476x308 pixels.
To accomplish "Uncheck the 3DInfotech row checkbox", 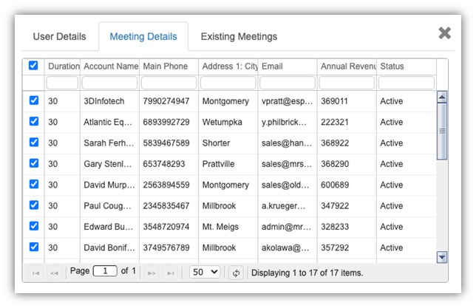I will [x=34, y=100].
